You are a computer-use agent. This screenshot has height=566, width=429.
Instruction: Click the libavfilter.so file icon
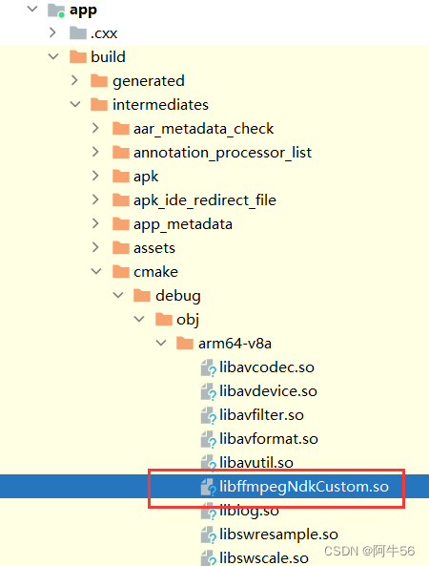[x=209, y=415]
